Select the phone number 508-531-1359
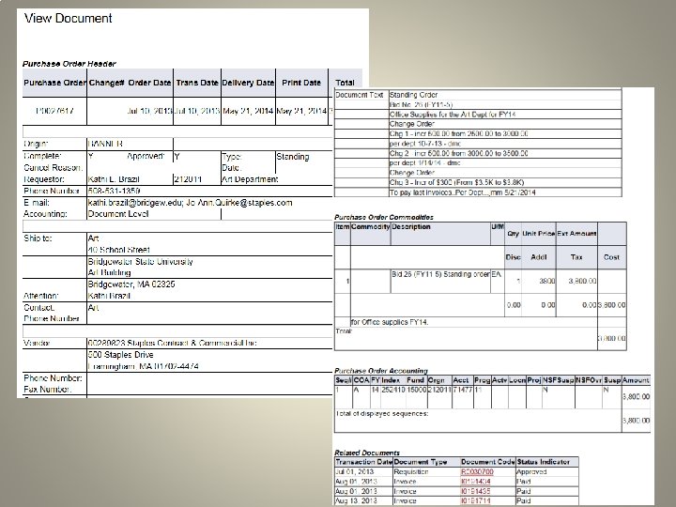Image resolution: width=676 pixels, height=507 pixels. (x=114, y=191)
